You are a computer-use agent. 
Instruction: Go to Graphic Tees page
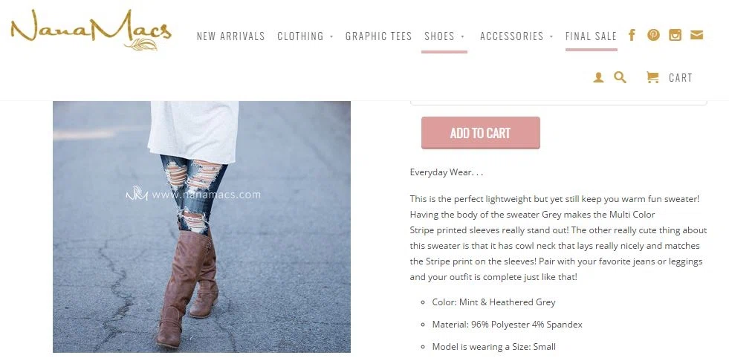[x=378, y=36]
